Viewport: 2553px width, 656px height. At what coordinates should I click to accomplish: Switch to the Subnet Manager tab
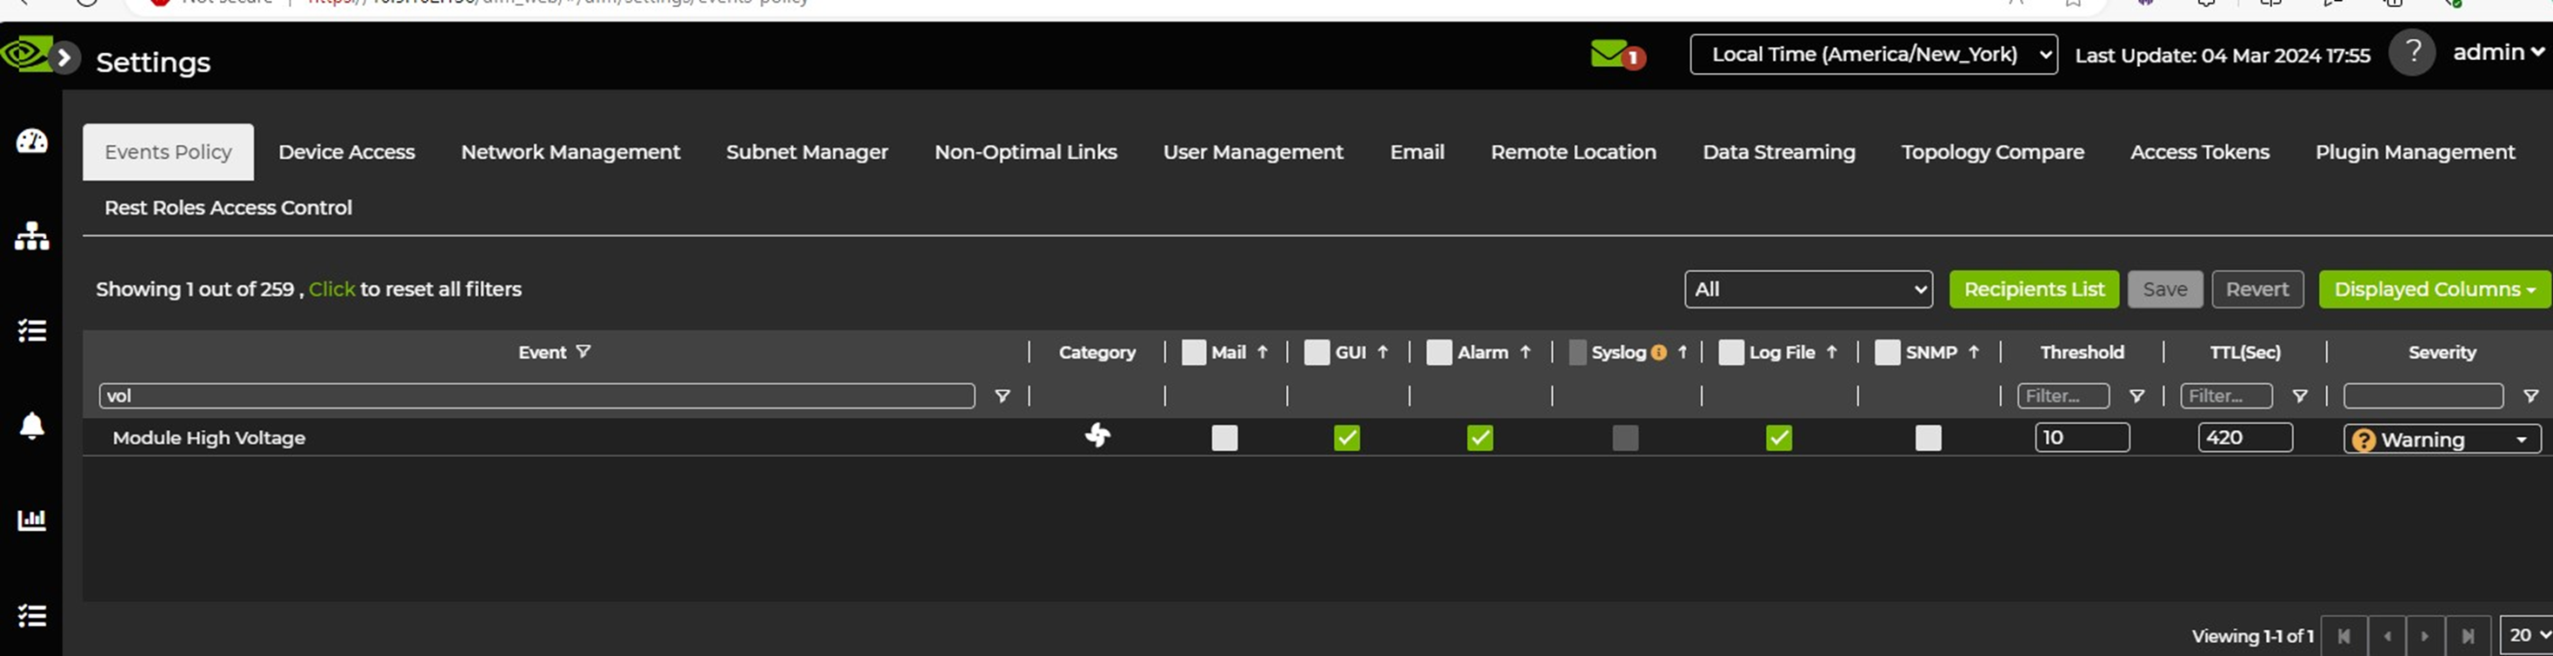click(x=807, y=151)
